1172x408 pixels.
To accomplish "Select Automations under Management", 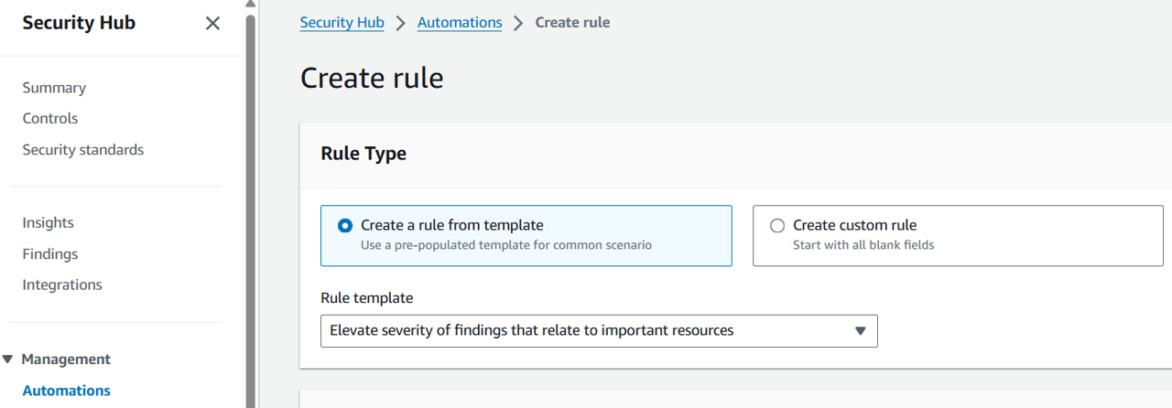I will [x=66, y=391].
